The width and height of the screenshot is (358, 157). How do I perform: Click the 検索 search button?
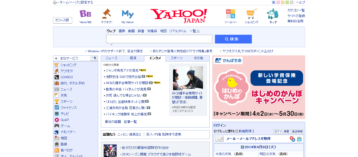pyautogui.click(x=233, y=39)
